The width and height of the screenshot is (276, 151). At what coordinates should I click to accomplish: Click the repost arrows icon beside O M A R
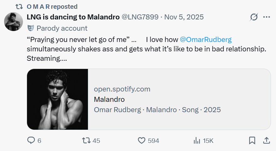coord(19,7)
